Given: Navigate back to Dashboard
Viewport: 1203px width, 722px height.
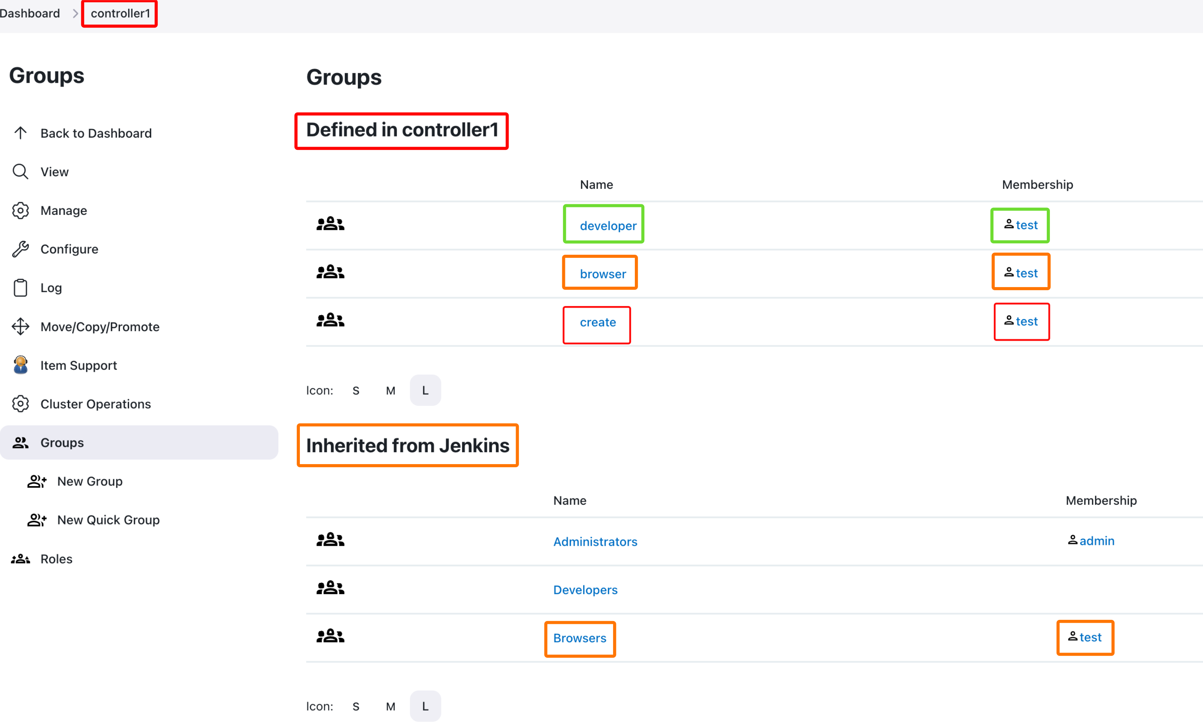Looking at the screenshot, I should point(97,133).
